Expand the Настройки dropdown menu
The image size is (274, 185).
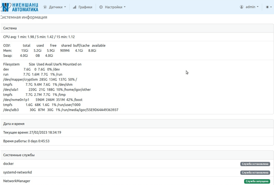point(114,7)
